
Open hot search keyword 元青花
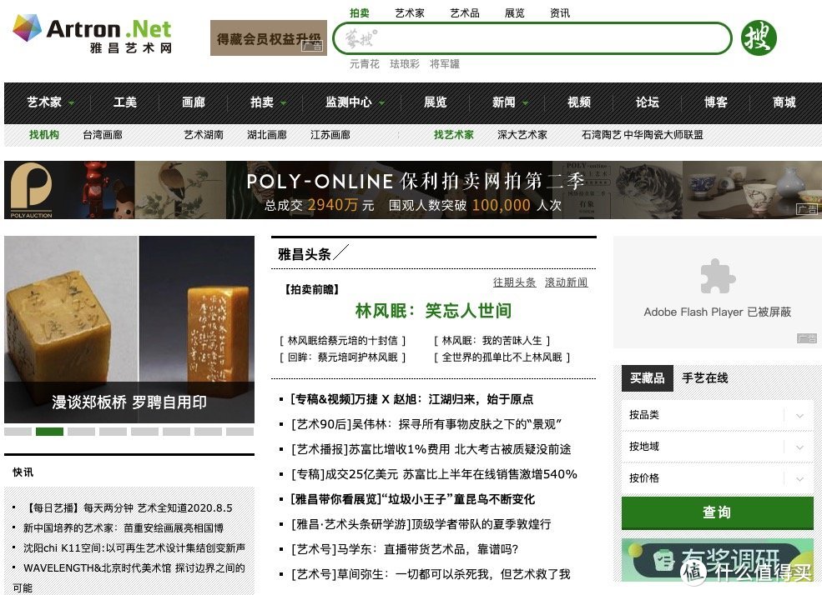(x=363, y=63)
